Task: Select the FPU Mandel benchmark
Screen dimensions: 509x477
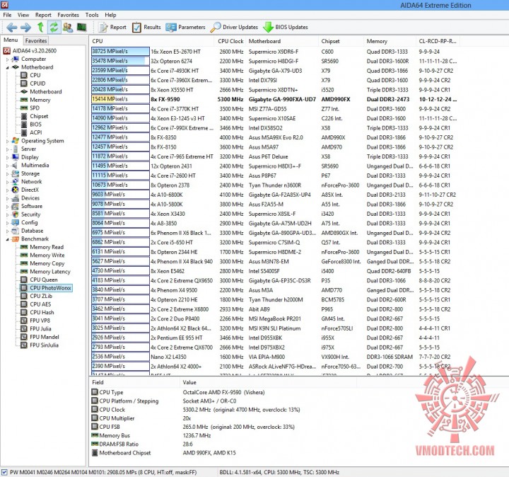Action: [x=40, y=337]
